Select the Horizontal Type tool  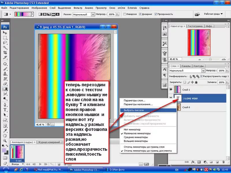pos(5,110)
